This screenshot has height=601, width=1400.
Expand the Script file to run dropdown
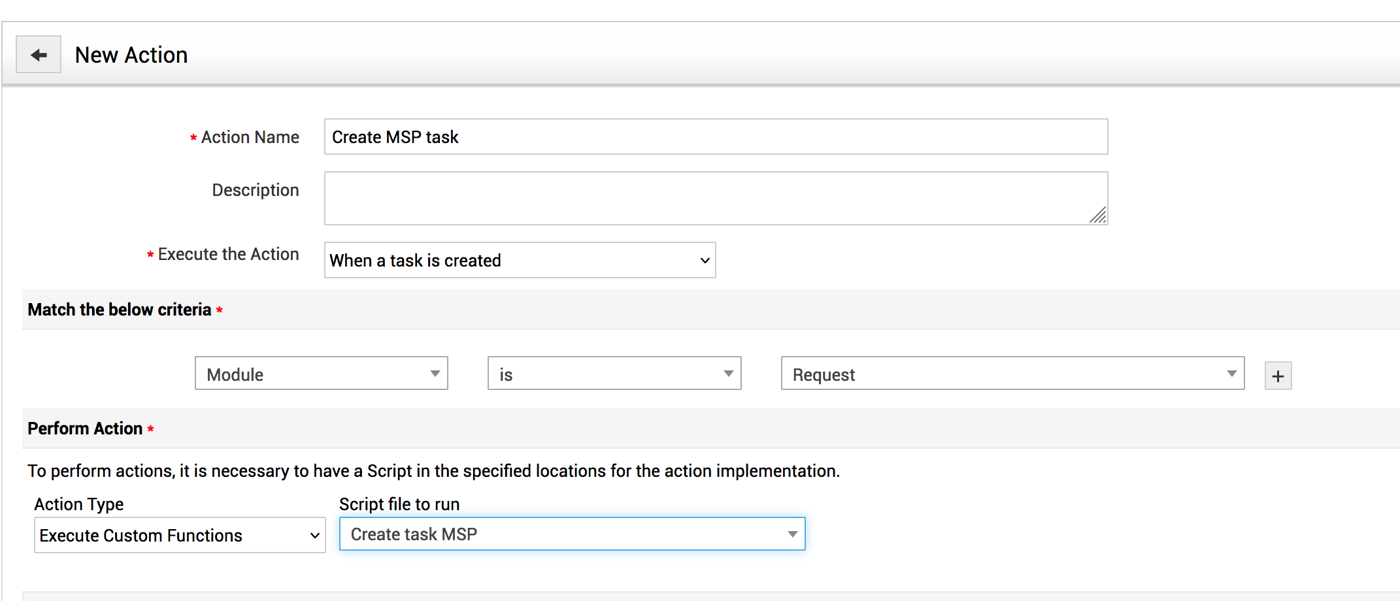point(572,534)
